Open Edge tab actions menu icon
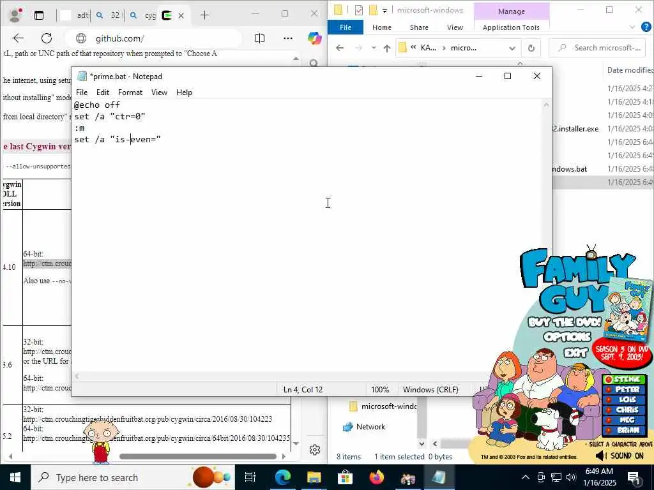 39,15
